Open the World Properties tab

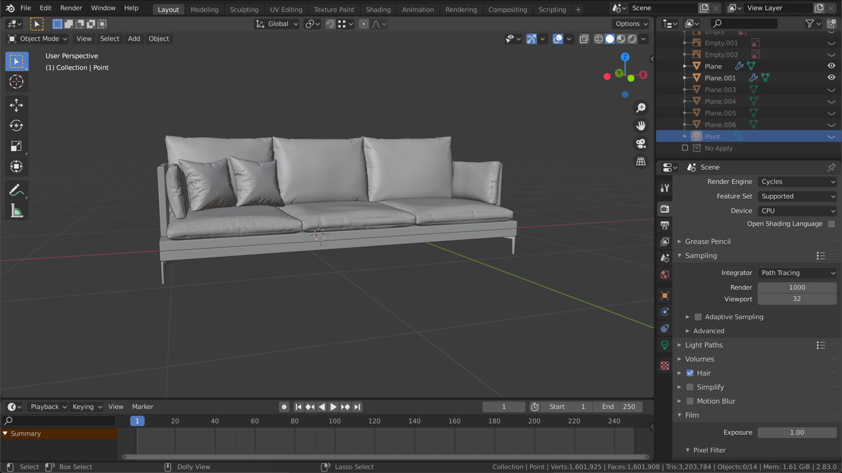click(664, 275)
